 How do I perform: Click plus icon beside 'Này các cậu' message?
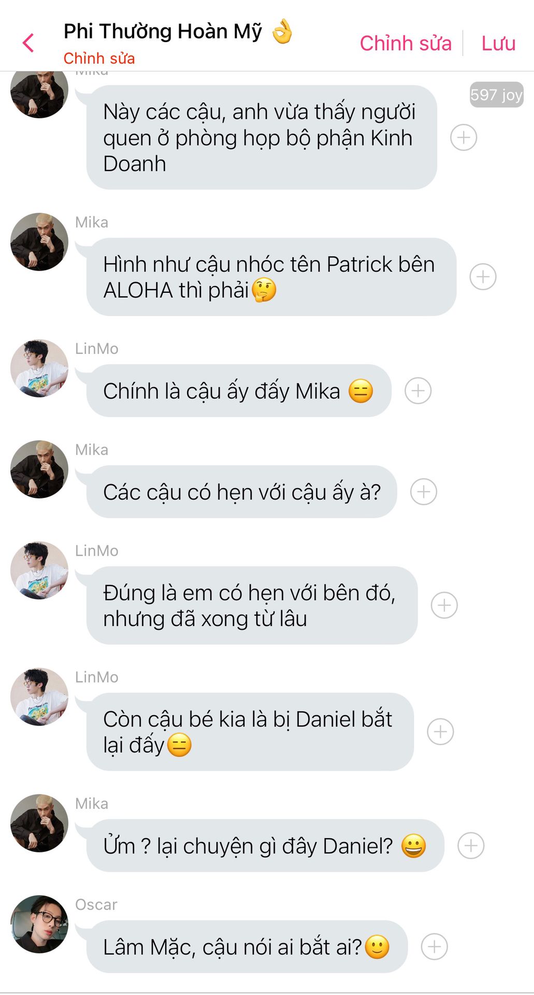click(x=464, y=137)
